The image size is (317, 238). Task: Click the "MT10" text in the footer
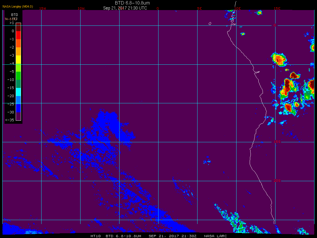pos(95,236)
